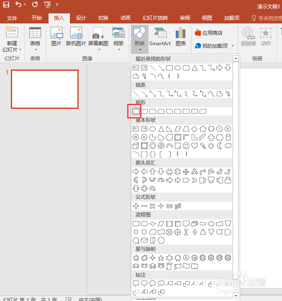Select the left-right arrow in 箭头总汇
282x301 pixels.
[x=169, y=172]
